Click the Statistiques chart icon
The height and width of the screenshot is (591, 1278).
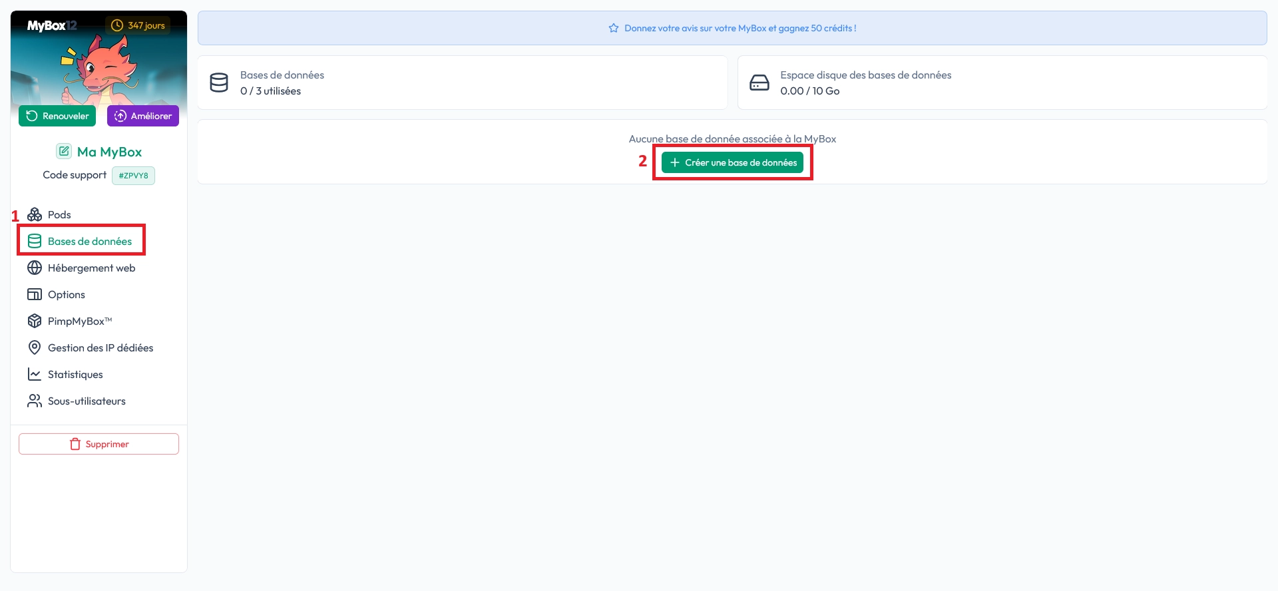(35, 374)
